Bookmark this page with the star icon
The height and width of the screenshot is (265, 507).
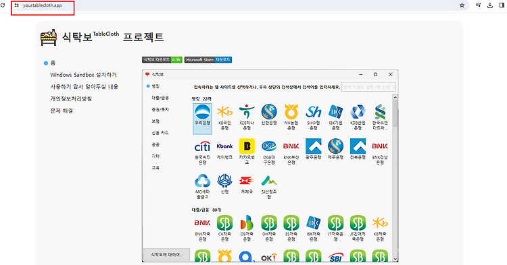point(462,5)
